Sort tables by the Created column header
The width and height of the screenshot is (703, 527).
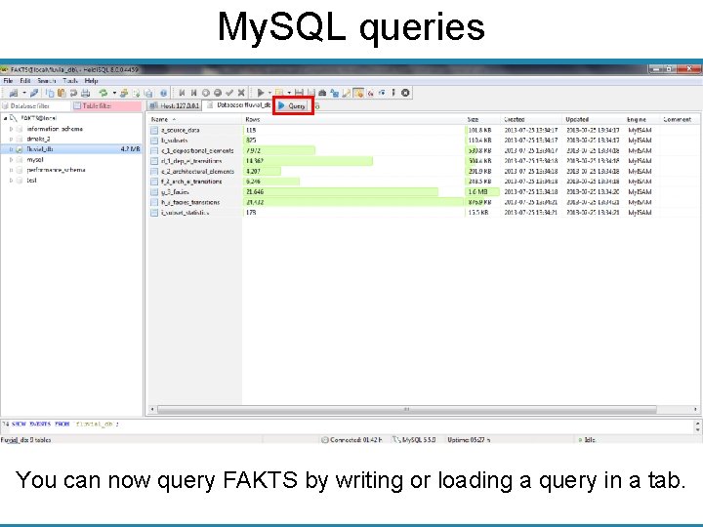coord(531,119)
